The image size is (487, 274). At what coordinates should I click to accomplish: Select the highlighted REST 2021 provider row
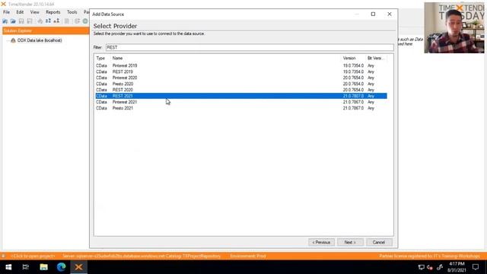pyautogui.click(x=241, y=96)
